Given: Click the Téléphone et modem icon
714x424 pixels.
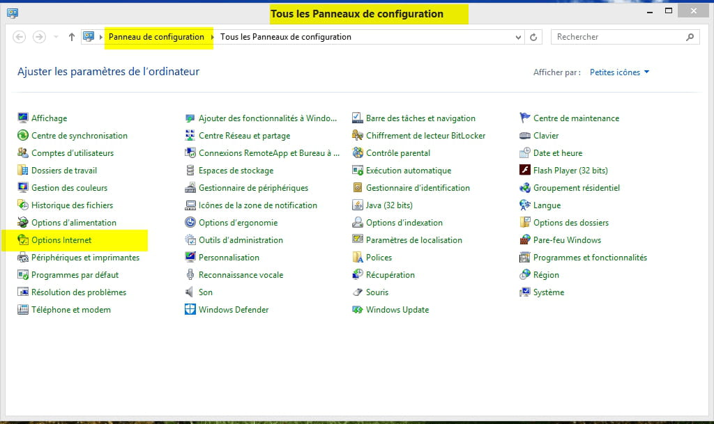Looking at the screenshot, I should pyautogui.click(x=23, y=310).
